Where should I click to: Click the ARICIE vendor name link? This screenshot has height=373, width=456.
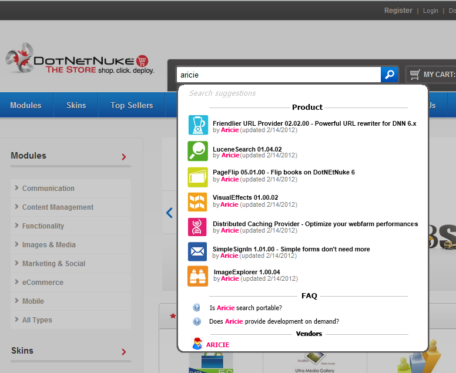217,345
